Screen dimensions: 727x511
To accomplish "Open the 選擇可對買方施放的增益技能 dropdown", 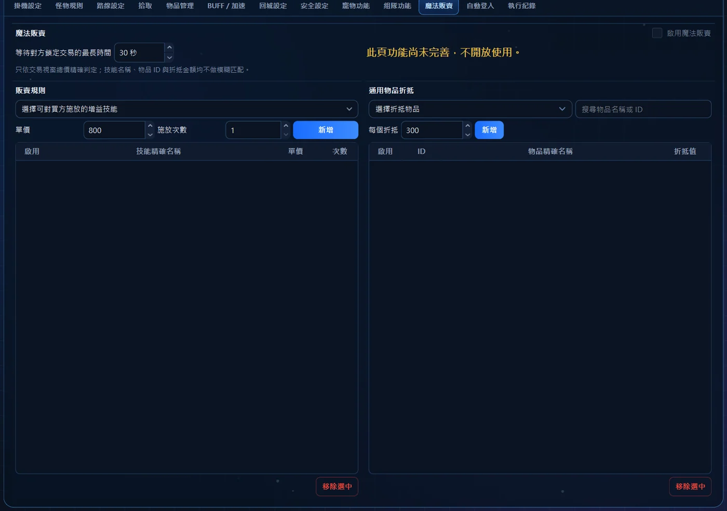I will 187,109.
